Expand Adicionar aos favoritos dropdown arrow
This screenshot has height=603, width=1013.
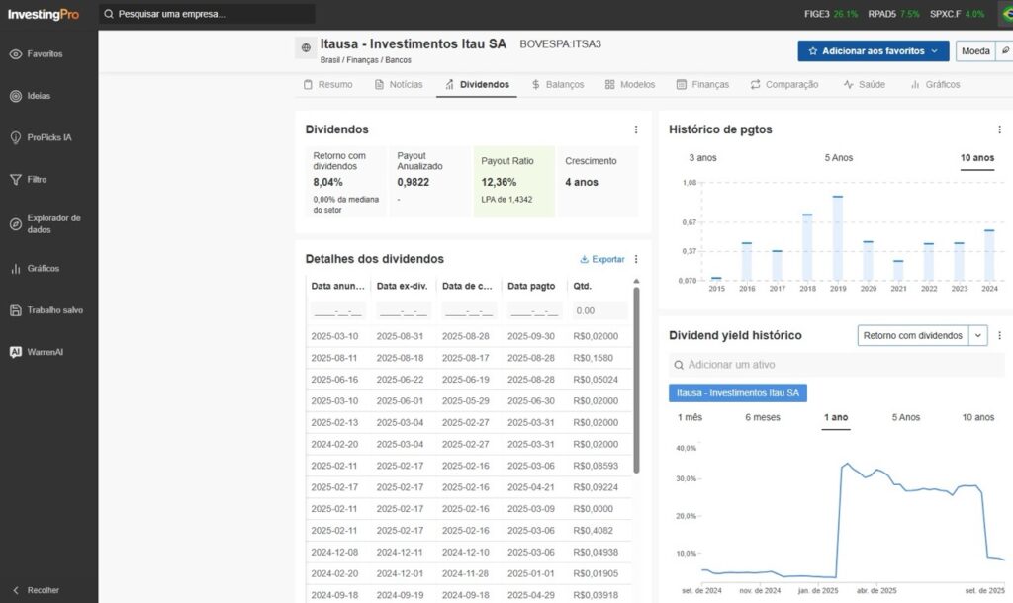pos(934,51)
